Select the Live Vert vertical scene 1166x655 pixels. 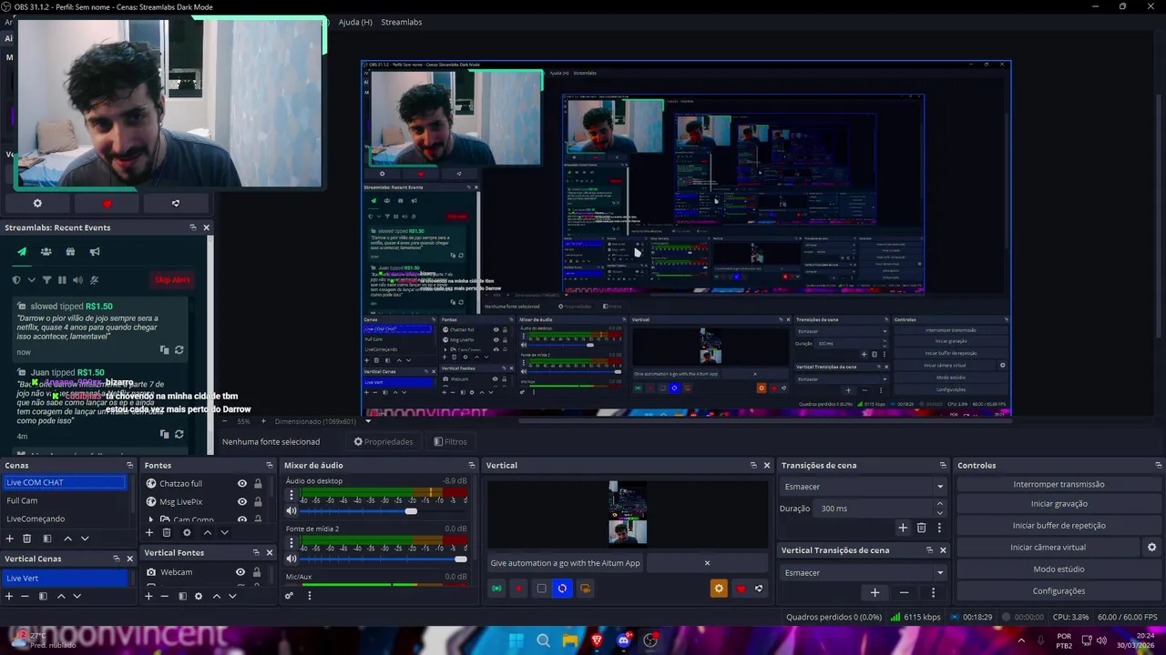click(65, 578)
